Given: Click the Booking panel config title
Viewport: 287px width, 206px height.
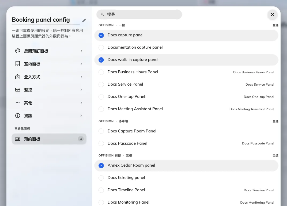Looking at the screenshot, I should (x=41, y=20).
